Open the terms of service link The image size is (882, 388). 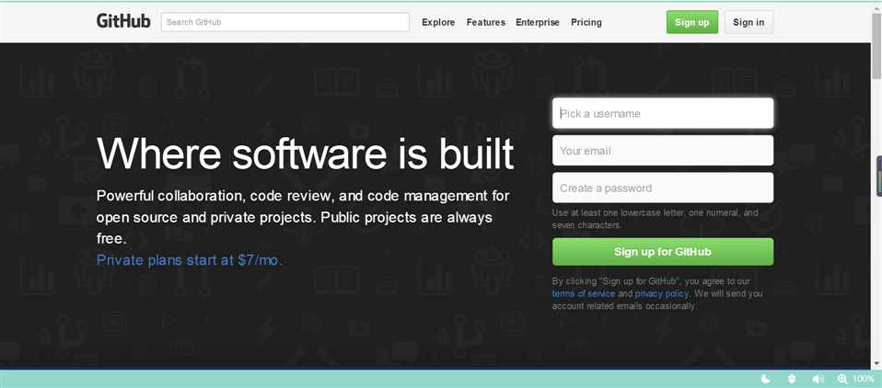point(584,293)
